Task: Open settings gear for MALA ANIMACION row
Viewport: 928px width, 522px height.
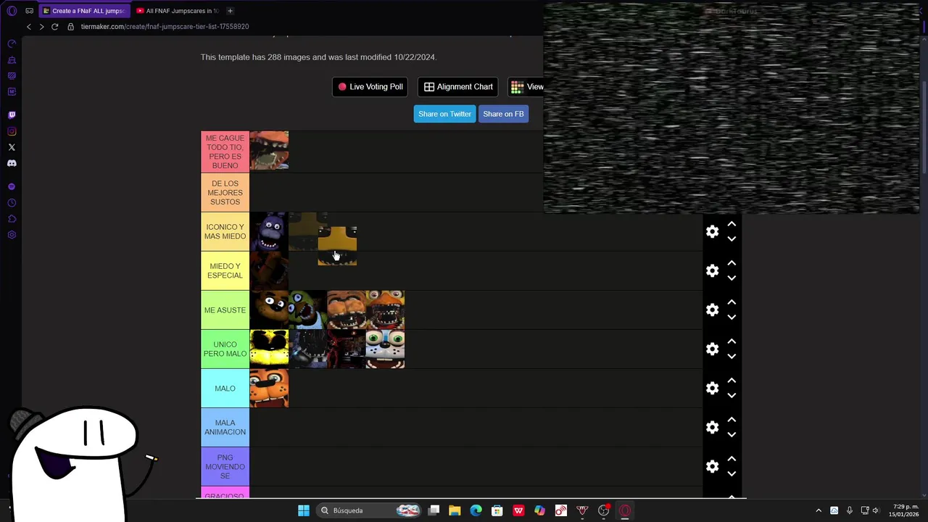Action: tap(713, 427)
